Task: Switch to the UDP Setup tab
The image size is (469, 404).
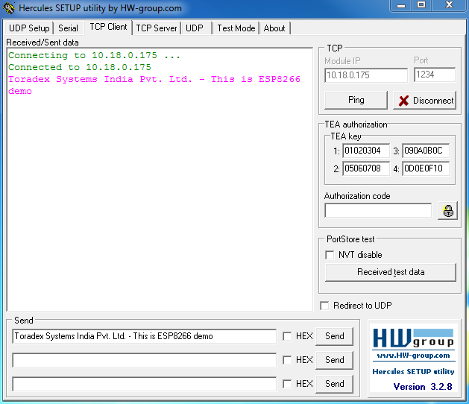Action: point(29,28)
